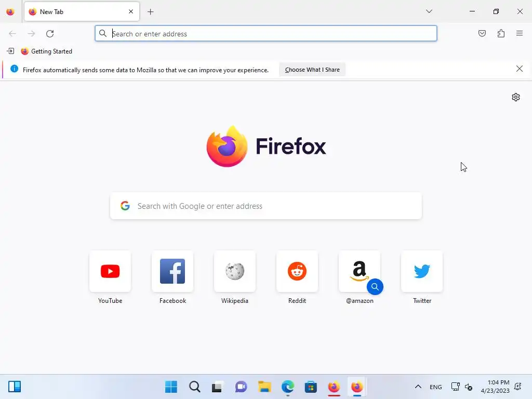The image size is (532, 399).
Task: Click Choose What I Share button
Action: click(312, 70)
